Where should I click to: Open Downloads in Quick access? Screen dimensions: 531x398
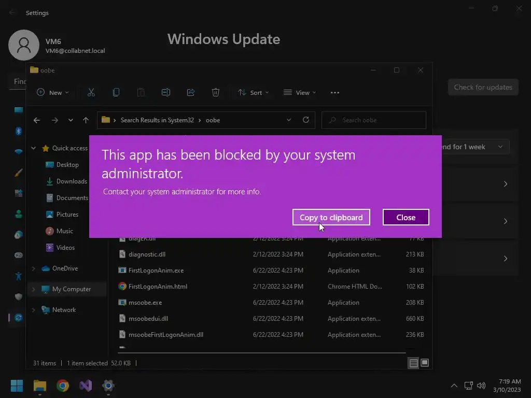click(x=71, y=181)
